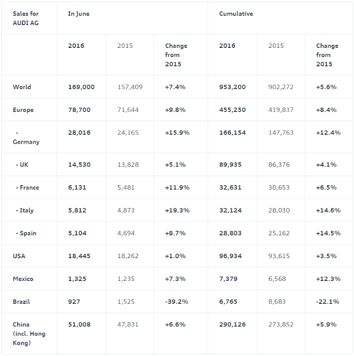Click the UK row label
This screenshot has width=354, height=356.
click(x=22, y=165)
